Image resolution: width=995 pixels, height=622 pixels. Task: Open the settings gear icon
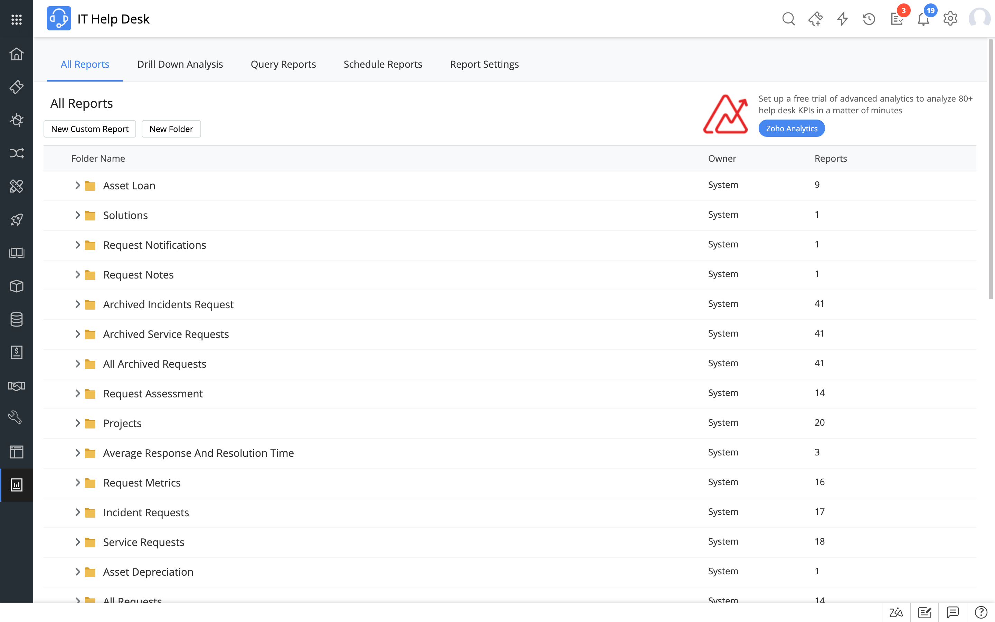click(x=950, y=18)
